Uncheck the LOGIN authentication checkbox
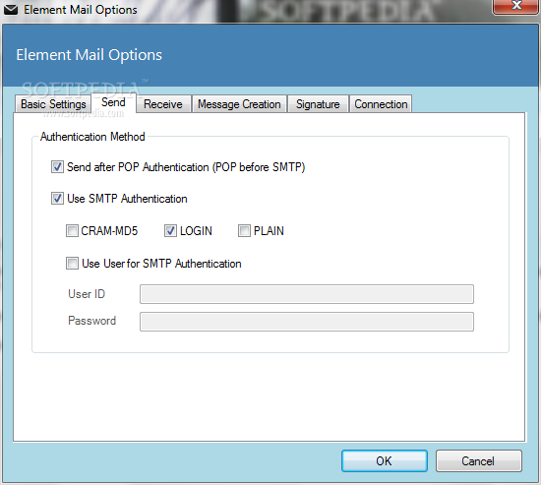Image resolution: width=541 pixels, height=485 pixels. (170, 230)
